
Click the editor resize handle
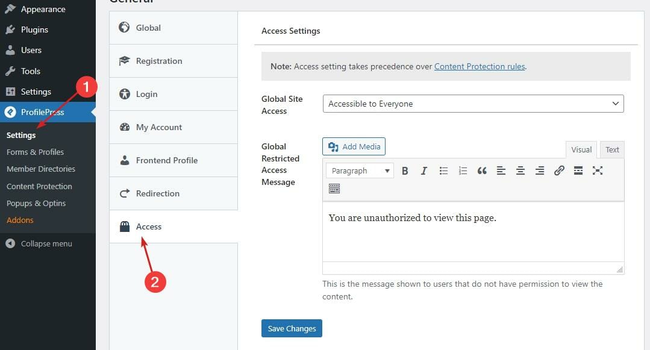tap(619, 269)
